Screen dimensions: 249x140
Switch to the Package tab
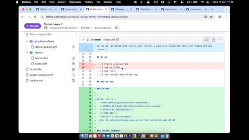pos(171,9)
